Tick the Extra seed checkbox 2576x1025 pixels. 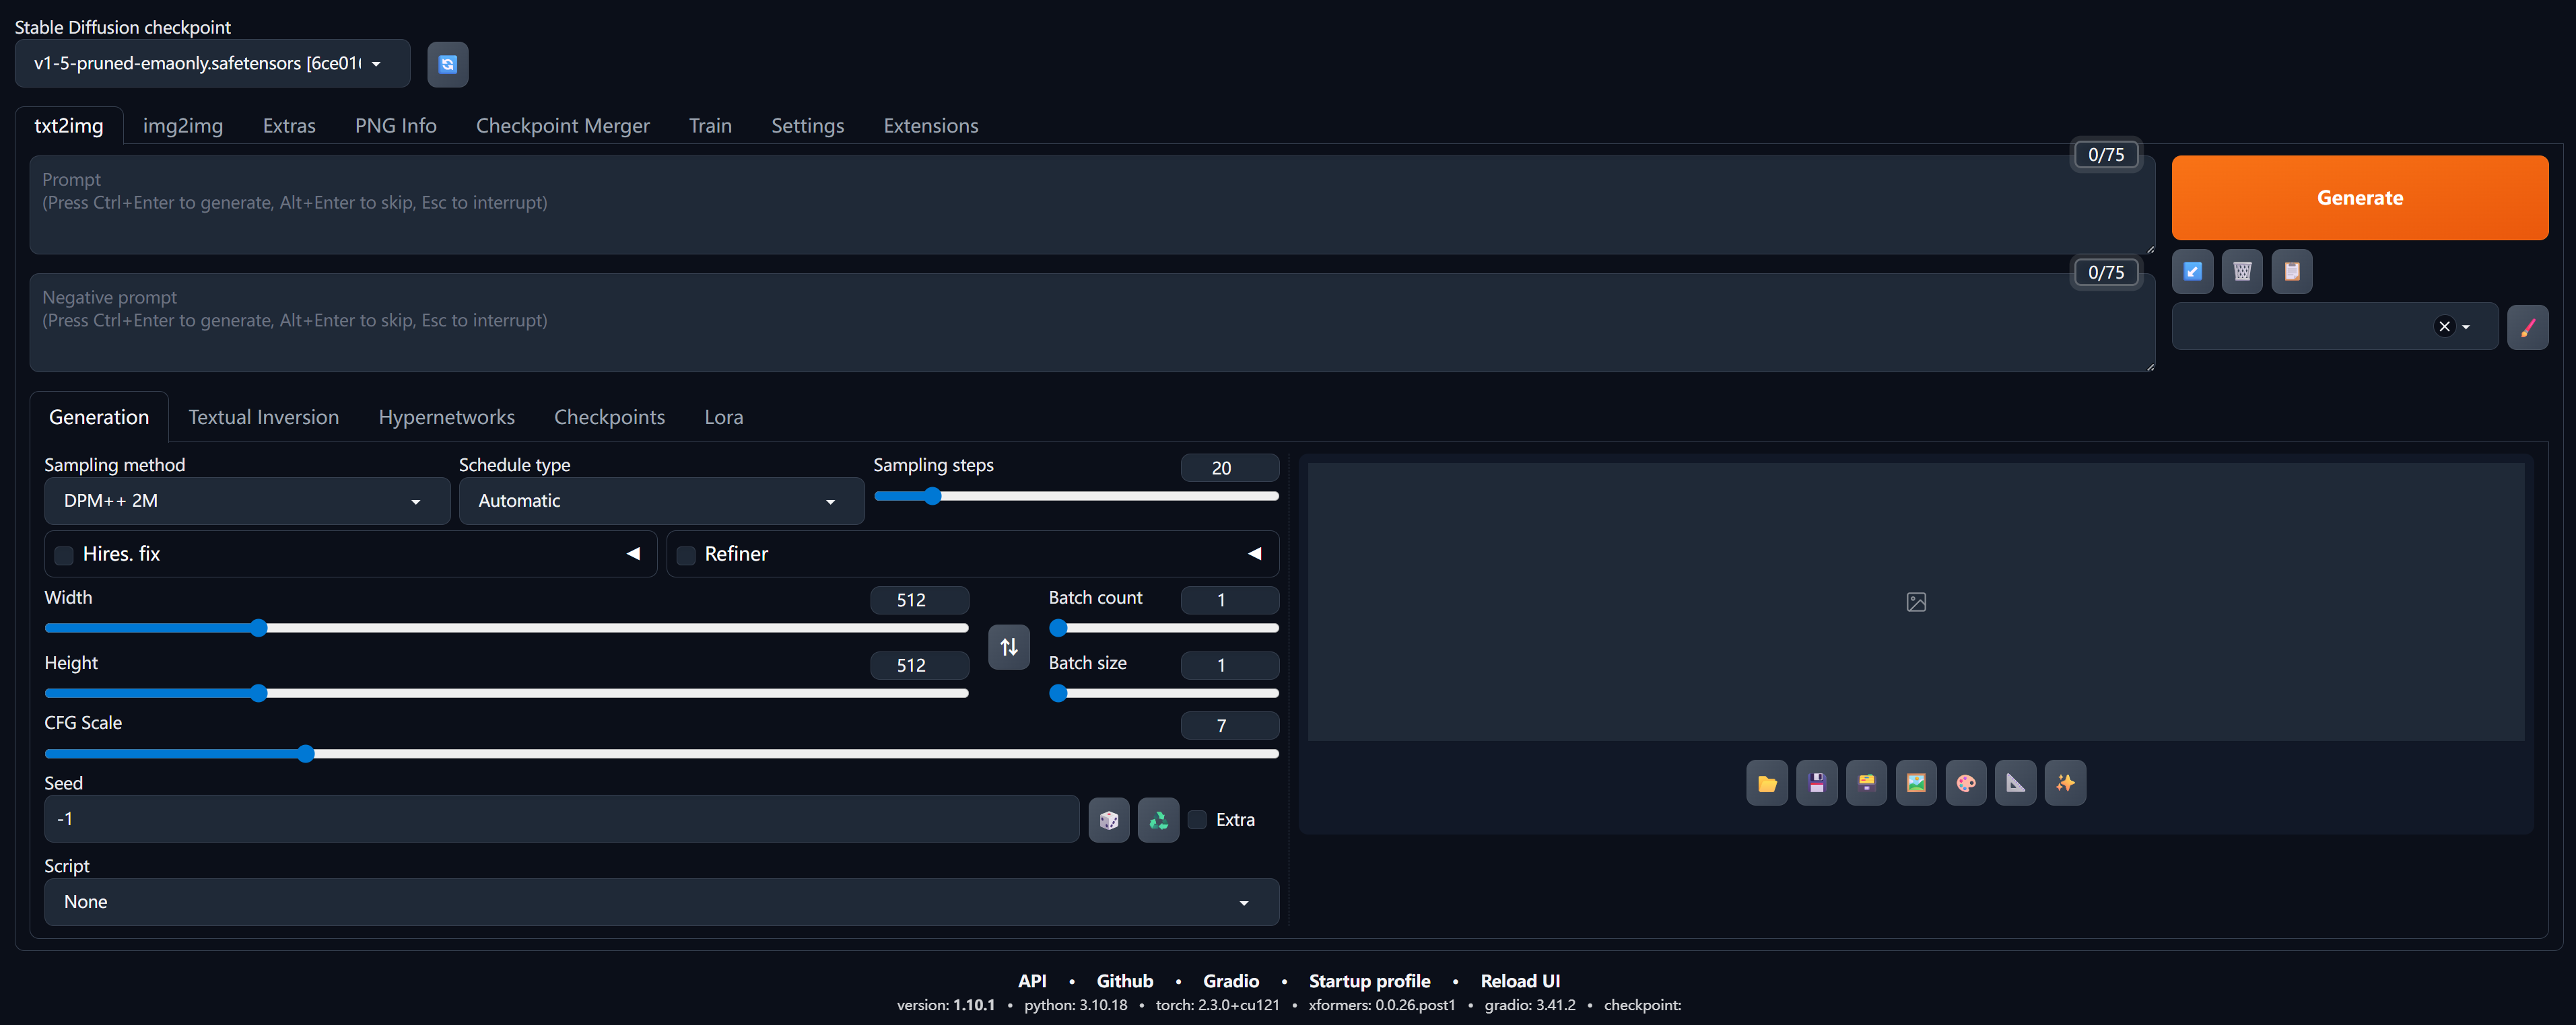point(1197,820)
